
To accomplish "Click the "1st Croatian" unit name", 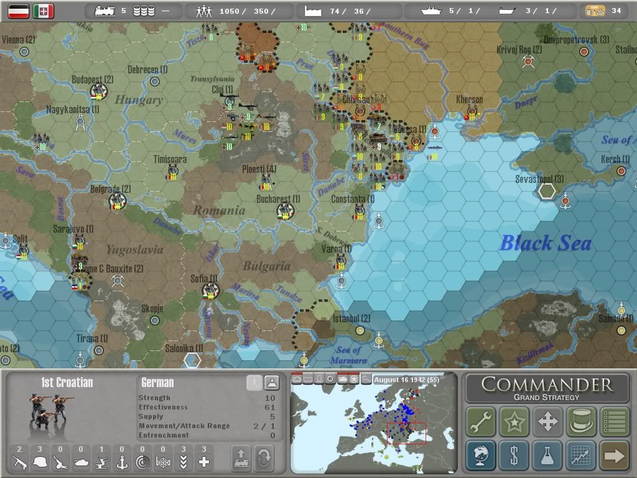I will pyautogui.click(x=67, y=383).
